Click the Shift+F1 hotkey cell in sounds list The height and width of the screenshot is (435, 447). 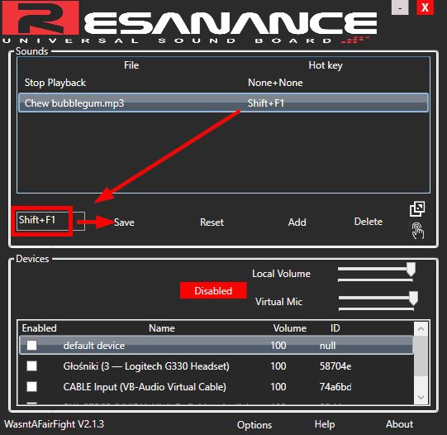pyautogui.click(x=266, y=103)
